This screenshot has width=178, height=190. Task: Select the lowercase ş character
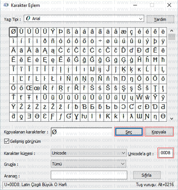point(131,88)
